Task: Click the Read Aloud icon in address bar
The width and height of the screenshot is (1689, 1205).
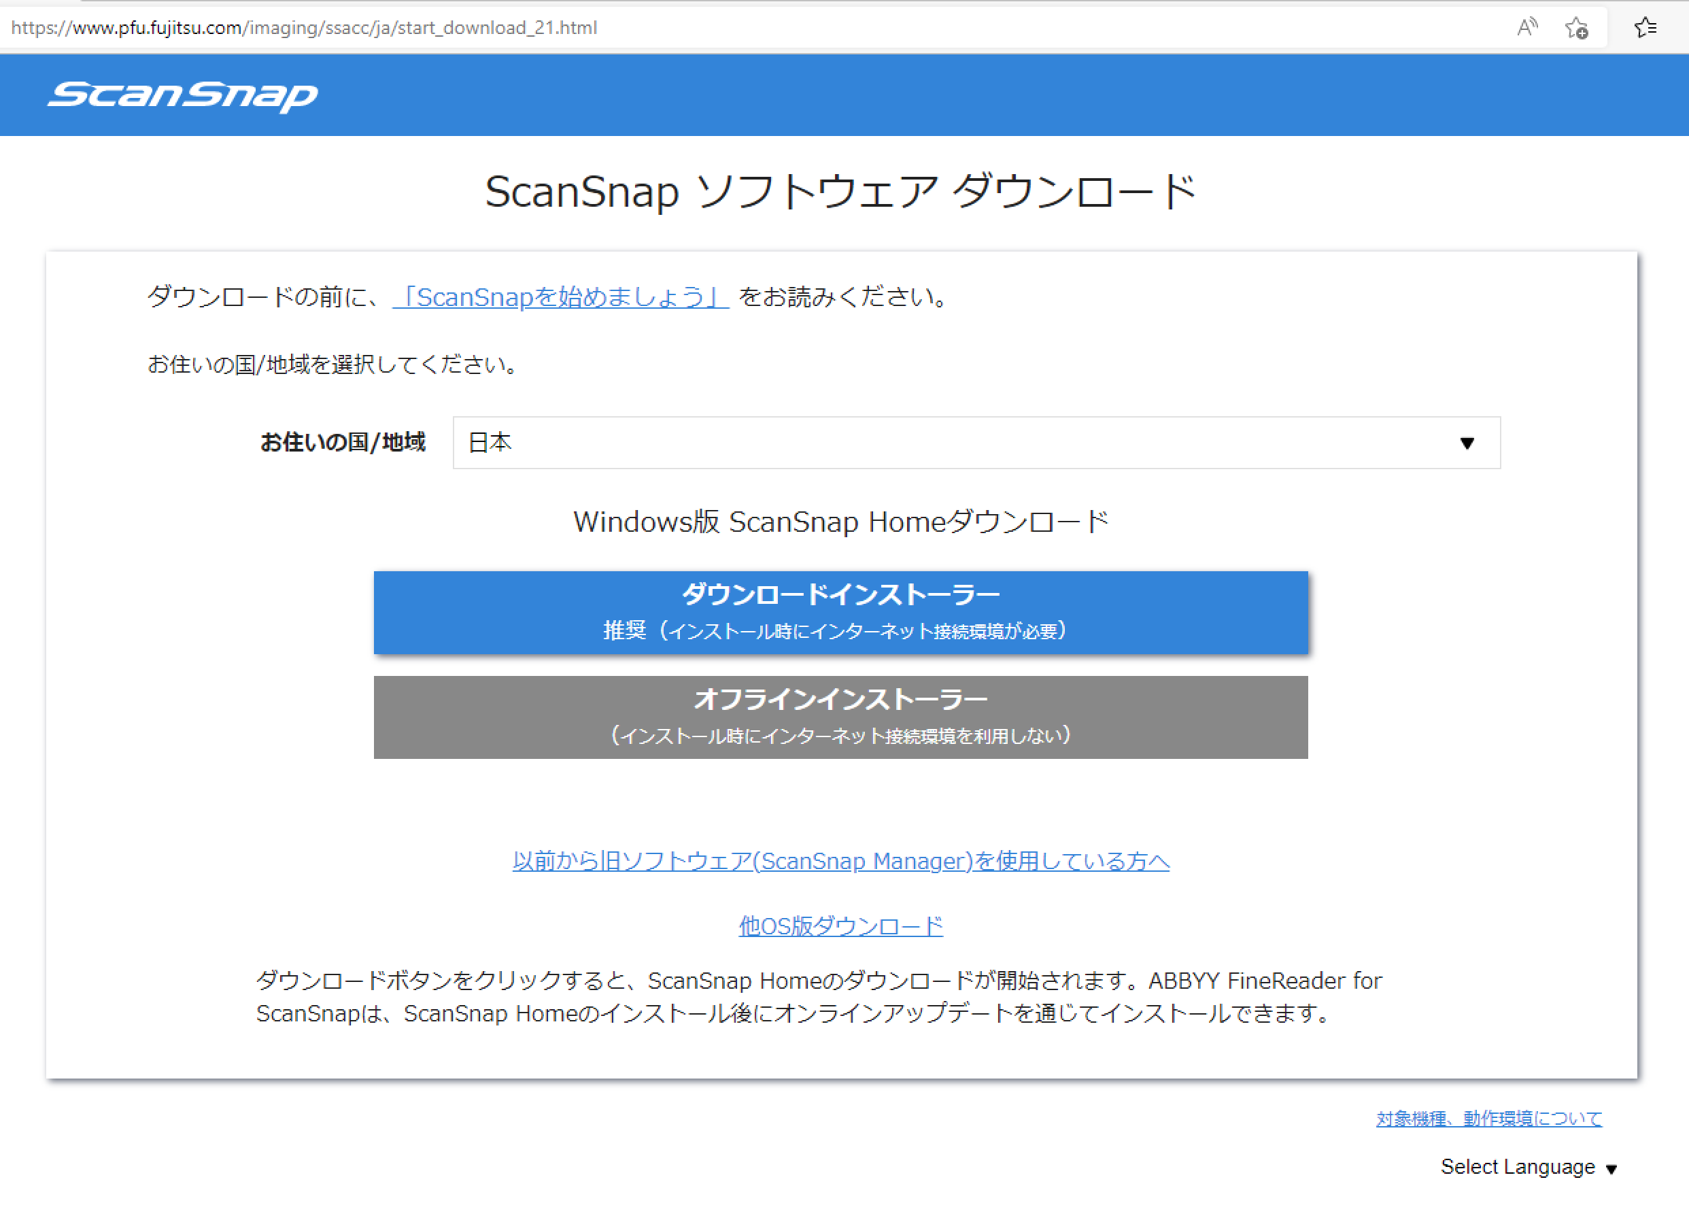Action: 1526,27
